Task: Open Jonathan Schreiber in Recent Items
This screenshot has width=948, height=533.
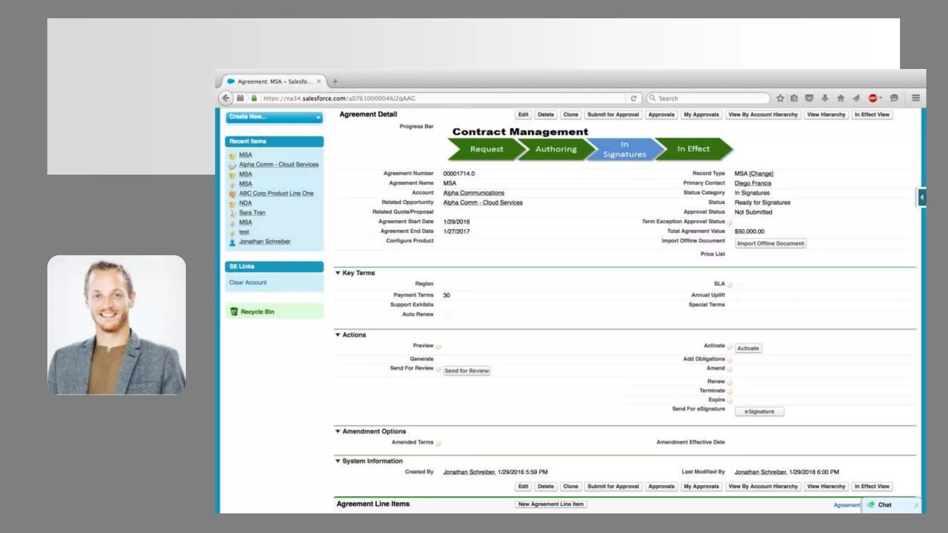Action: point(264,242)
